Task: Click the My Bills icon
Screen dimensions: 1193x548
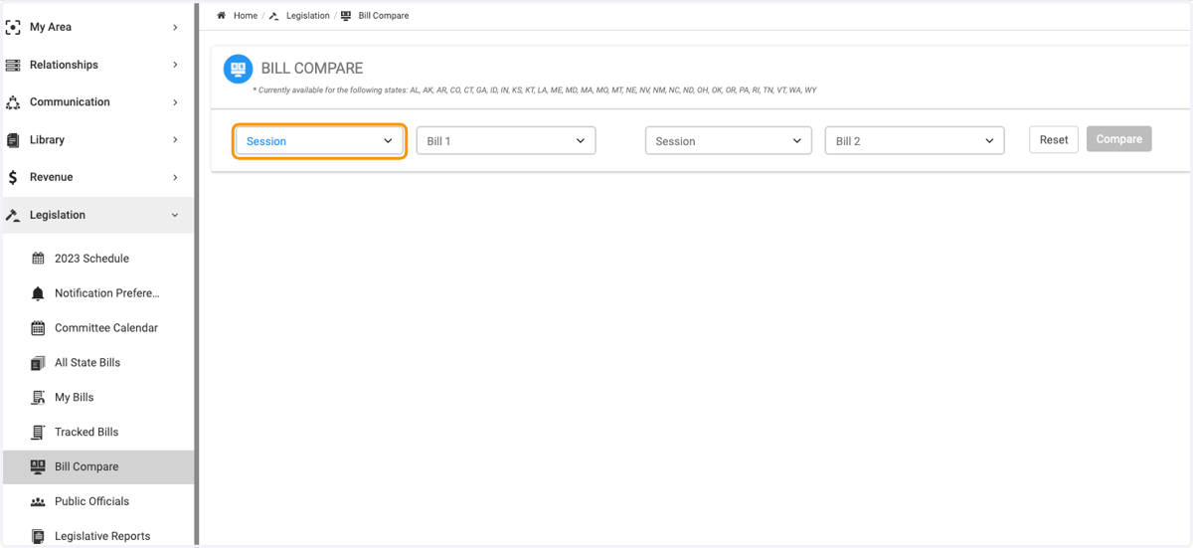Action: point(38,398)
